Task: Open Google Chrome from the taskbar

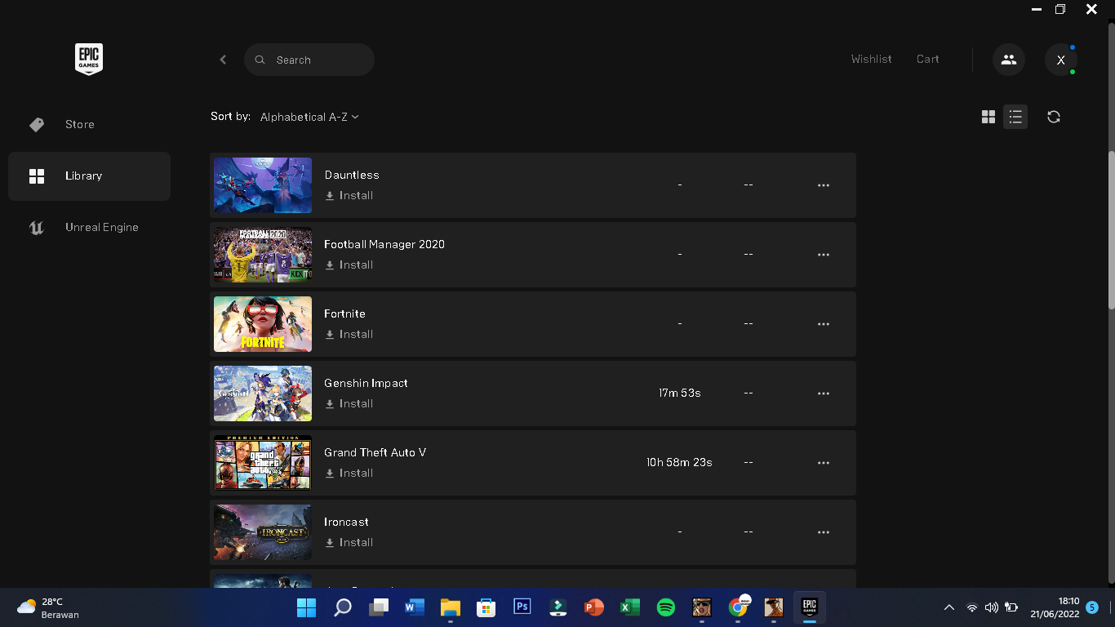Action: 738,607
